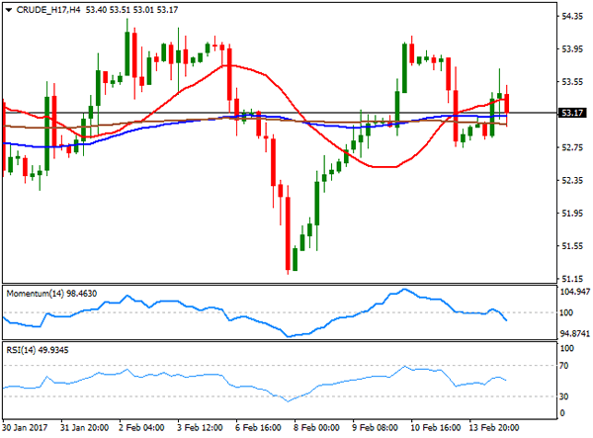Select Momentum scale value 104.947
Viewport: 593px width, 438px height.
575,292
